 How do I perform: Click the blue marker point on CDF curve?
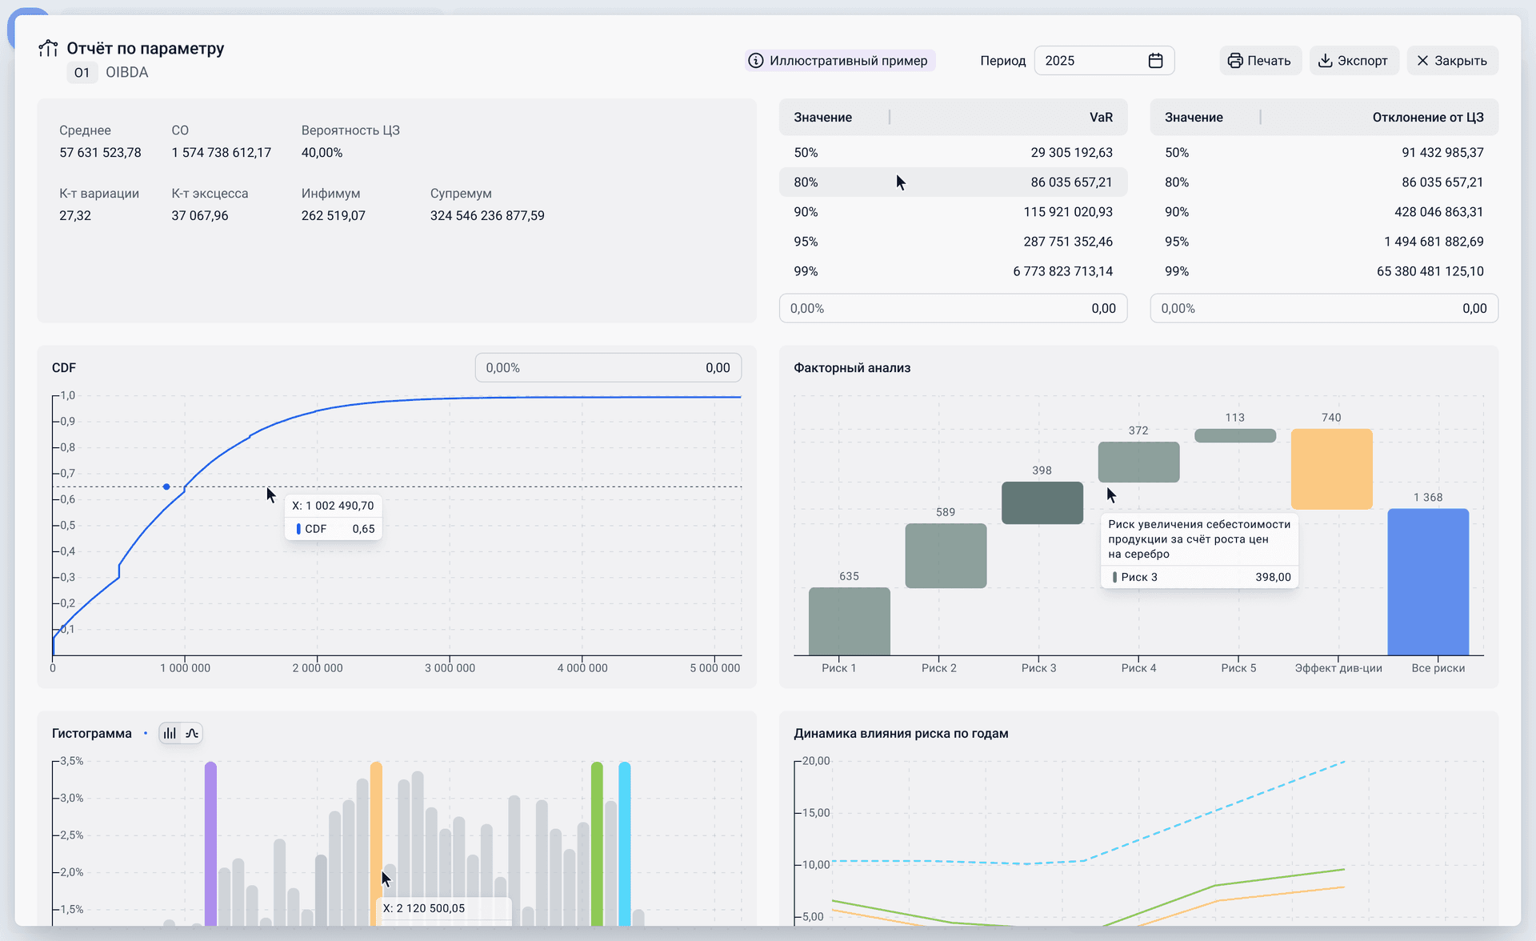pos(166,487)
